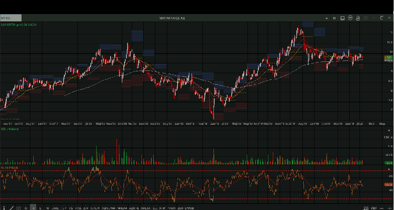Select the line drawing tool
Image resolution: width=394 pixels, height=210 pixels.
[x=11, y=208]
